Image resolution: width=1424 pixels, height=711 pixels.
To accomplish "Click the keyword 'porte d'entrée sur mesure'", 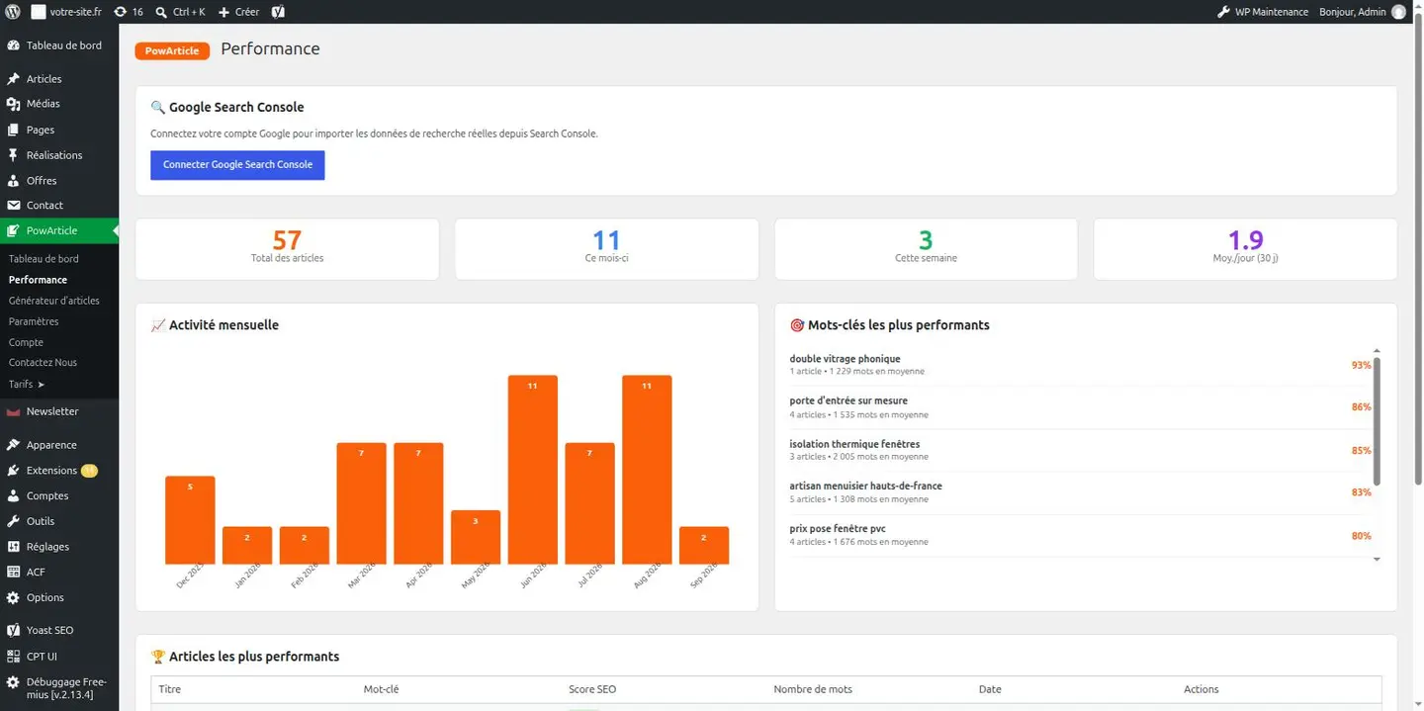I will (x=848, y=400).
